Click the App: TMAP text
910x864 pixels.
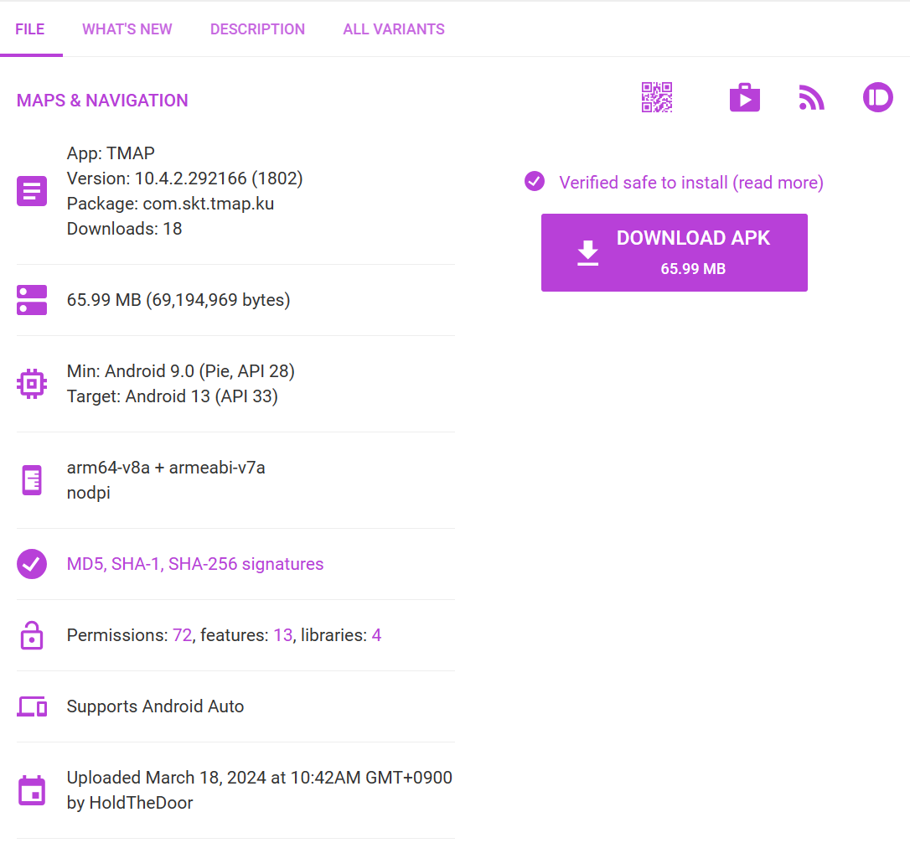[x=111, y=153]
